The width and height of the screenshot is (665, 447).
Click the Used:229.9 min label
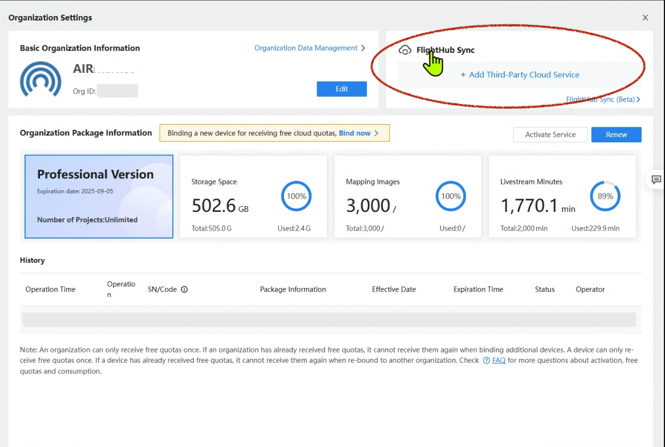point(595,228)
